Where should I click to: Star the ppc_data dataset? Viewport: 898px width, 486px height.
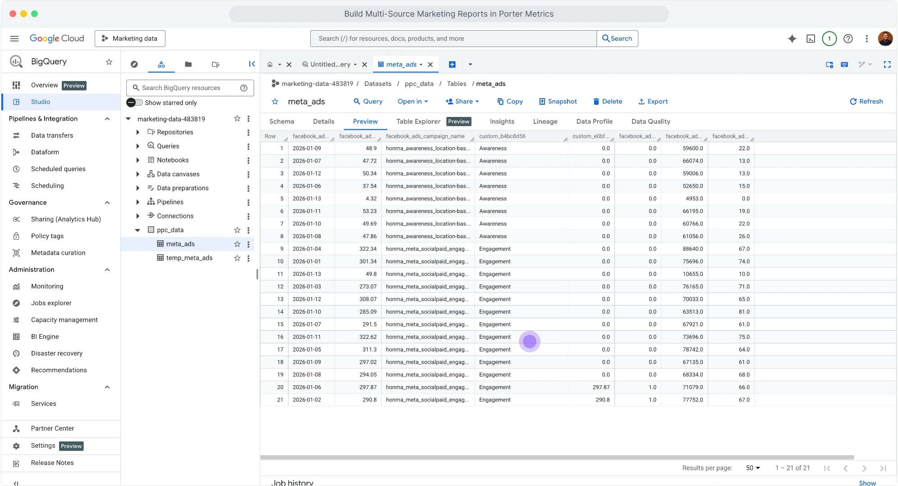(x=237, y=230)
